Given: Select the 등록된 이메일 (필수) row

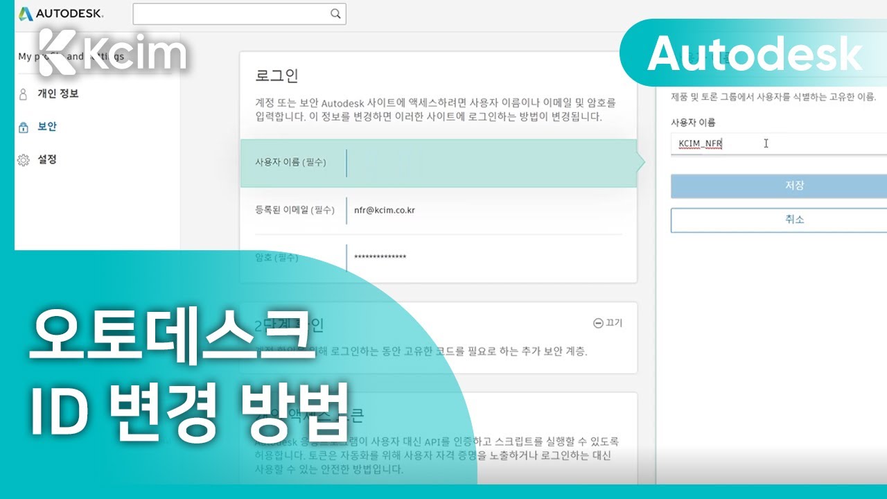Looking at the screenshot, I should tap(438, 210).
